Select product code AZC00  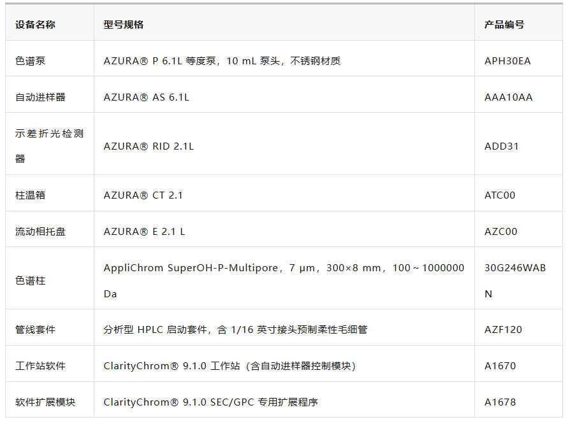(518, 229)
